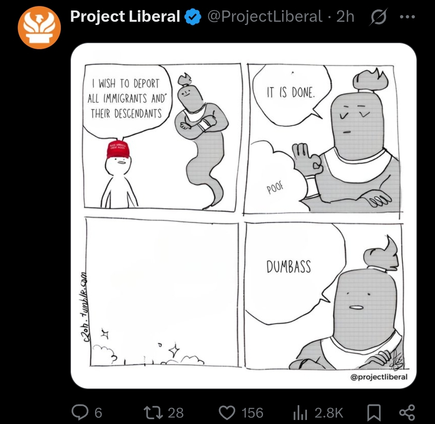This screenshot has width=435, height=424.
Task: View analytics via the bar chart icon
Action: point(300,413)
